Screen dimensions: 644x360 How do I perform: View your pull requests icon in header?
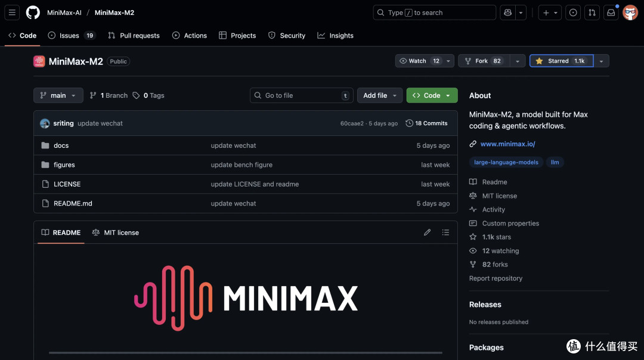(592, 13)
